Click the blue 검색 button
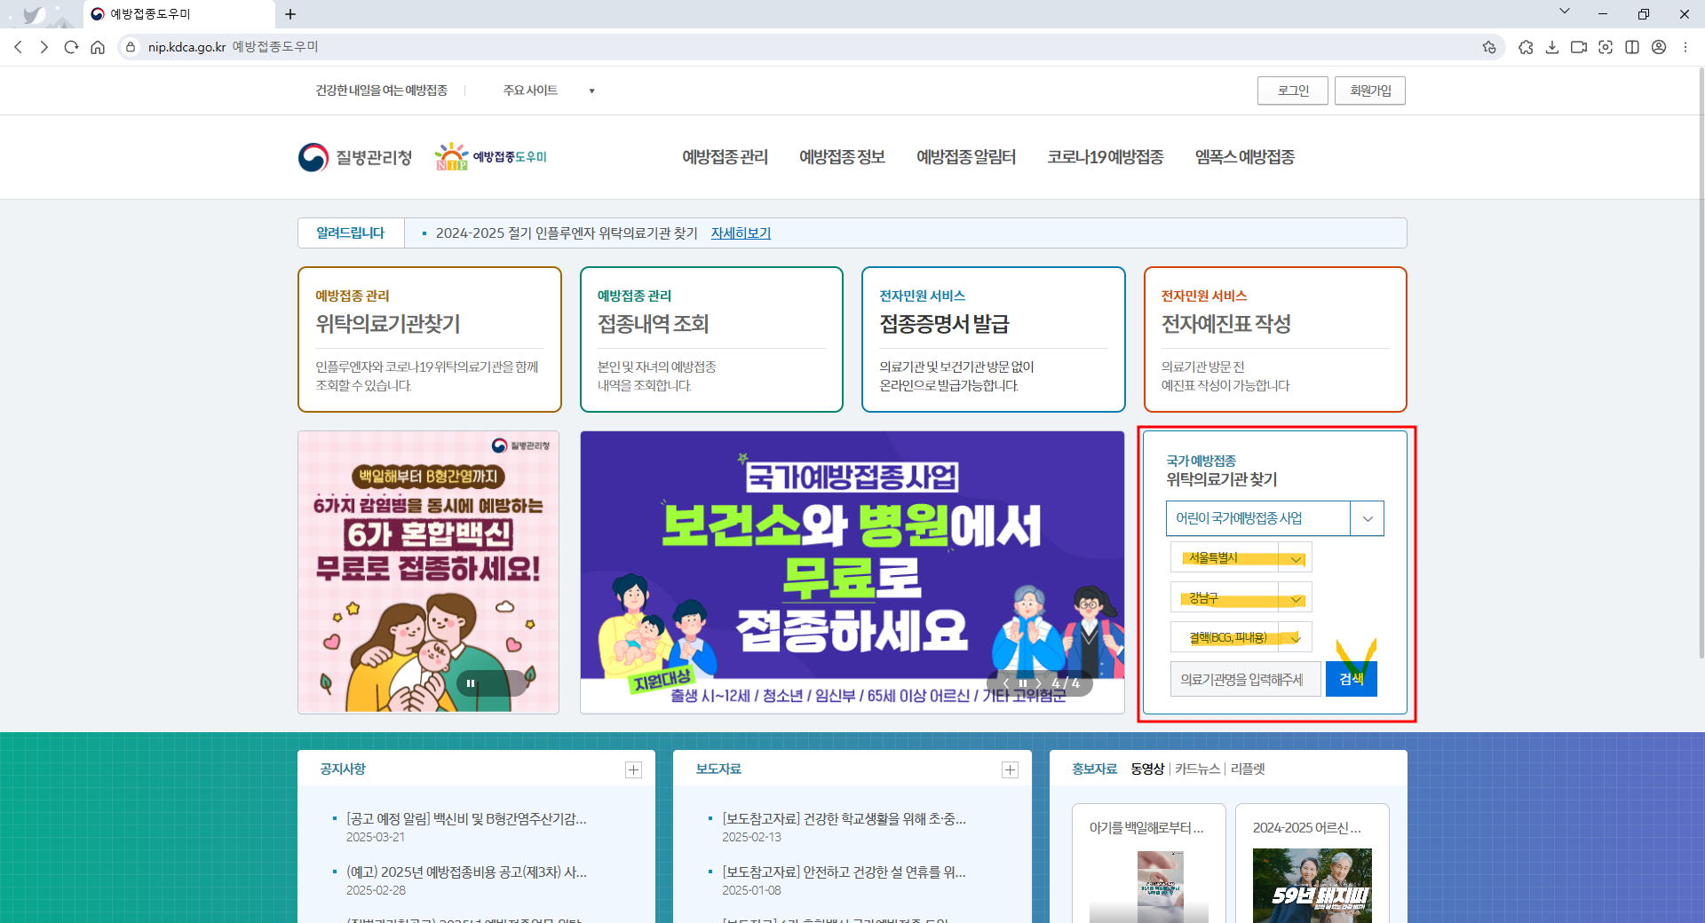 [1352, 679]
